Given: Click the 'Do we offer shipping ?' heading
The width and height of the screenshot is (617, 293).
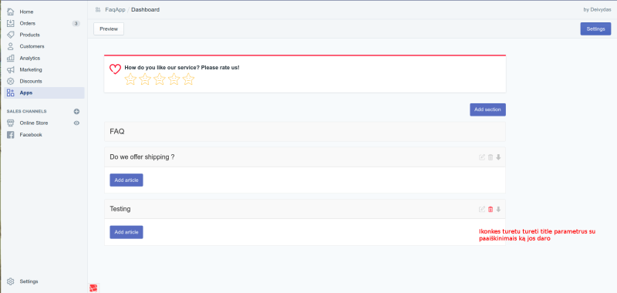Looking at the screenshot, I should [142, 157].
